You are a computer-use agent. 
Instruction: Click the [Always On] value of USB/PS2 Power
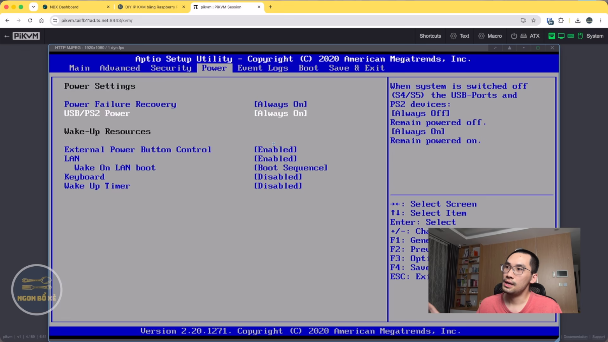pos(281,113)
